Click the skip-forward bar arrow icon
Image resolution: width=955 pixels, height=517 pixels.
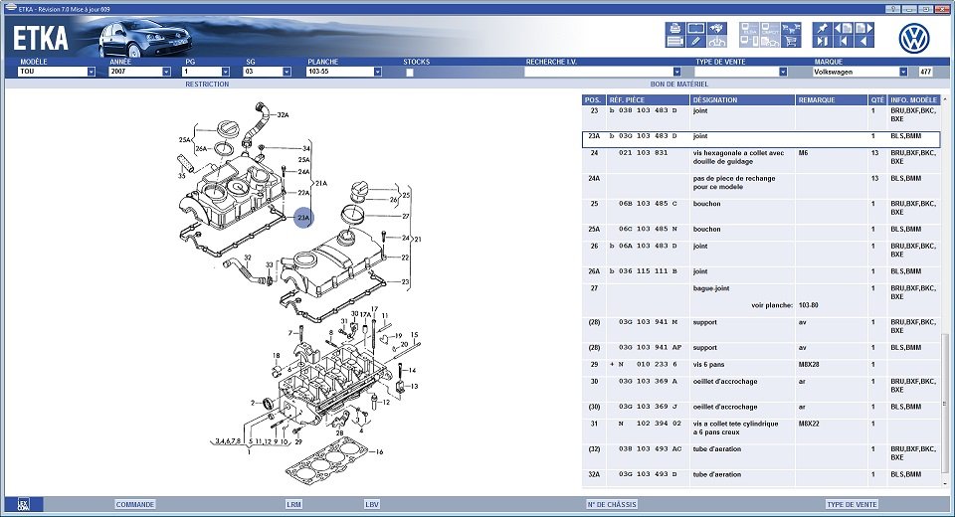coord(823,42)
